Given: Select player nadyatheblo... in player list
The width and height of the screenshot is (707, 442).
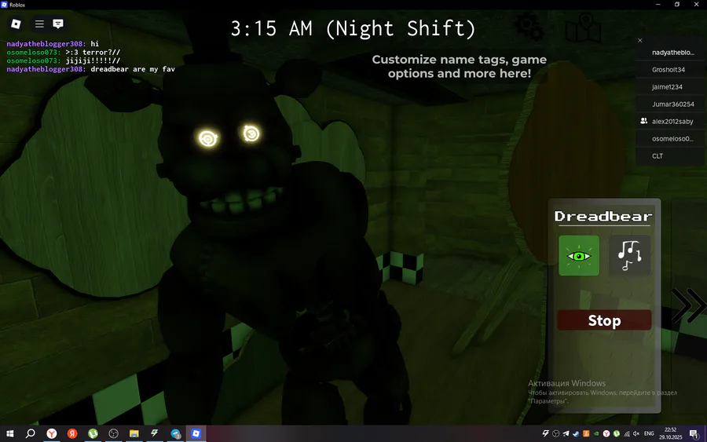Looking at the screenshot, I should (671, 53).
